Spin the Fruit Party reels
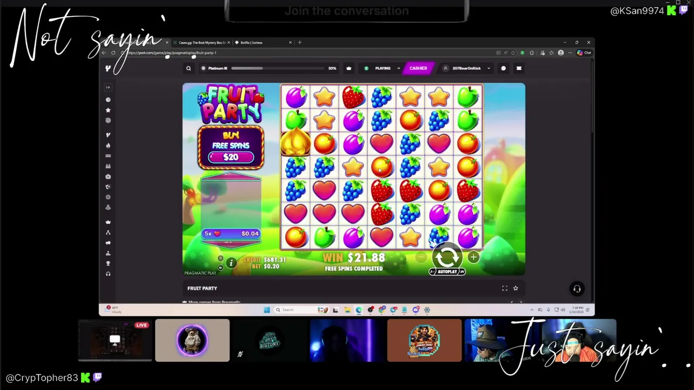The height and width of the screenshot is (390, 694). [x=447, y=257]
